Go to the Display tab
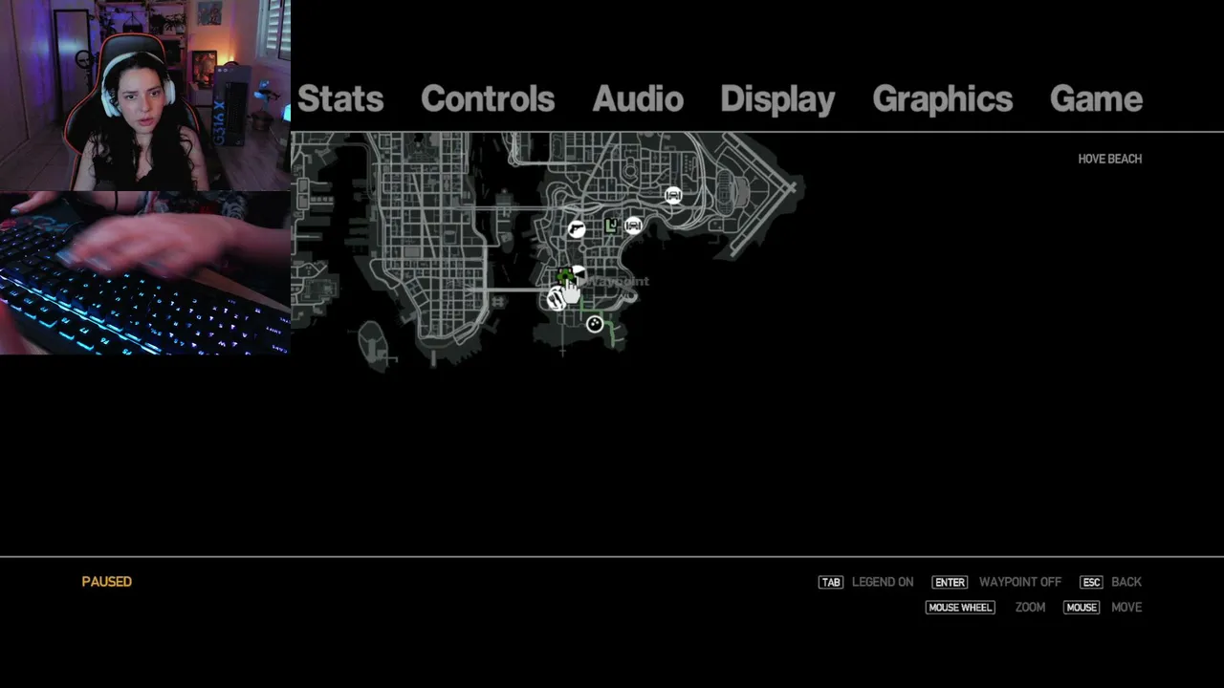 click(x=777, y=99)
